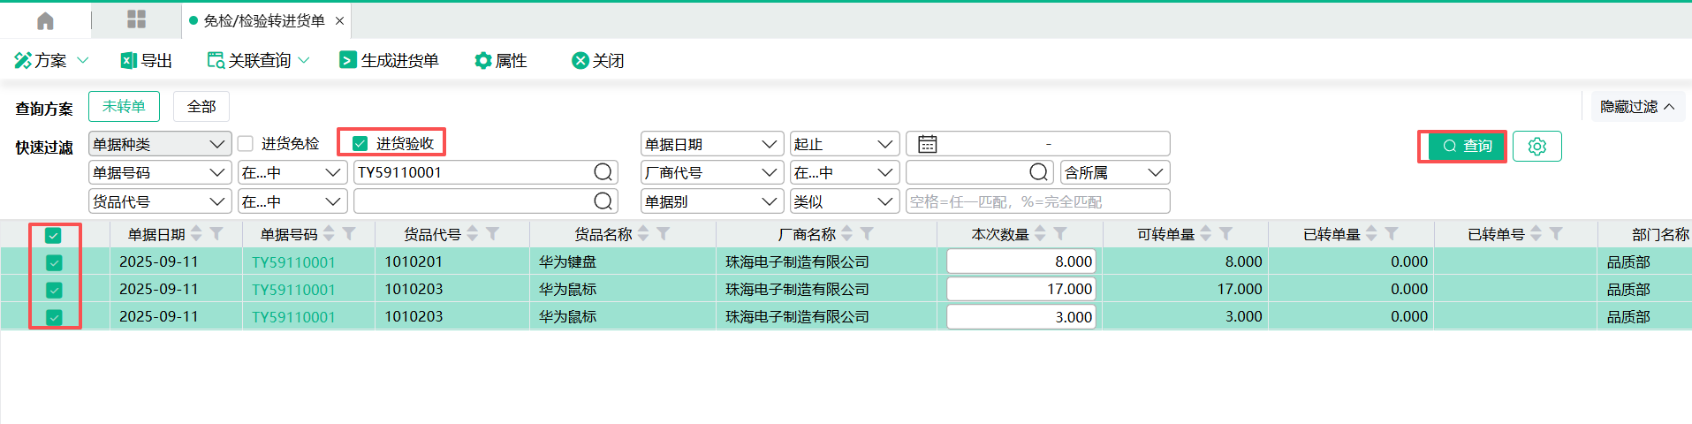This screenshot has width=1692, height=424.
Task: Collapse filters via 隐藏过滤
Action: 1636,107
